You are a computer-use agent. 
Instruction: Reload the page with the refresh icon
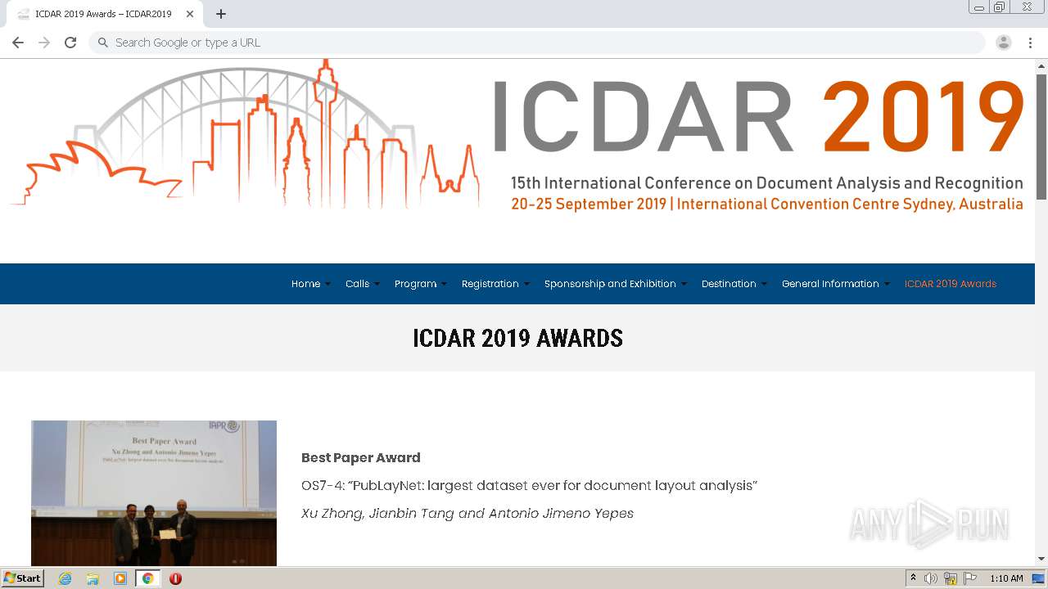(x=70, y=43)
